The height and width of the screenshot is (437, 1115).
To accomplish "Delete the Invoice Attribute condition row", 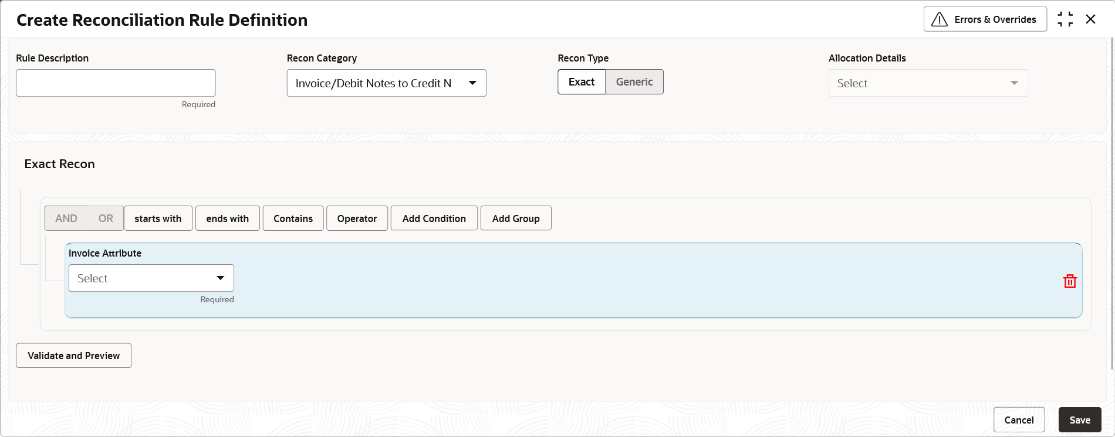I will [x=1070, y=281].
